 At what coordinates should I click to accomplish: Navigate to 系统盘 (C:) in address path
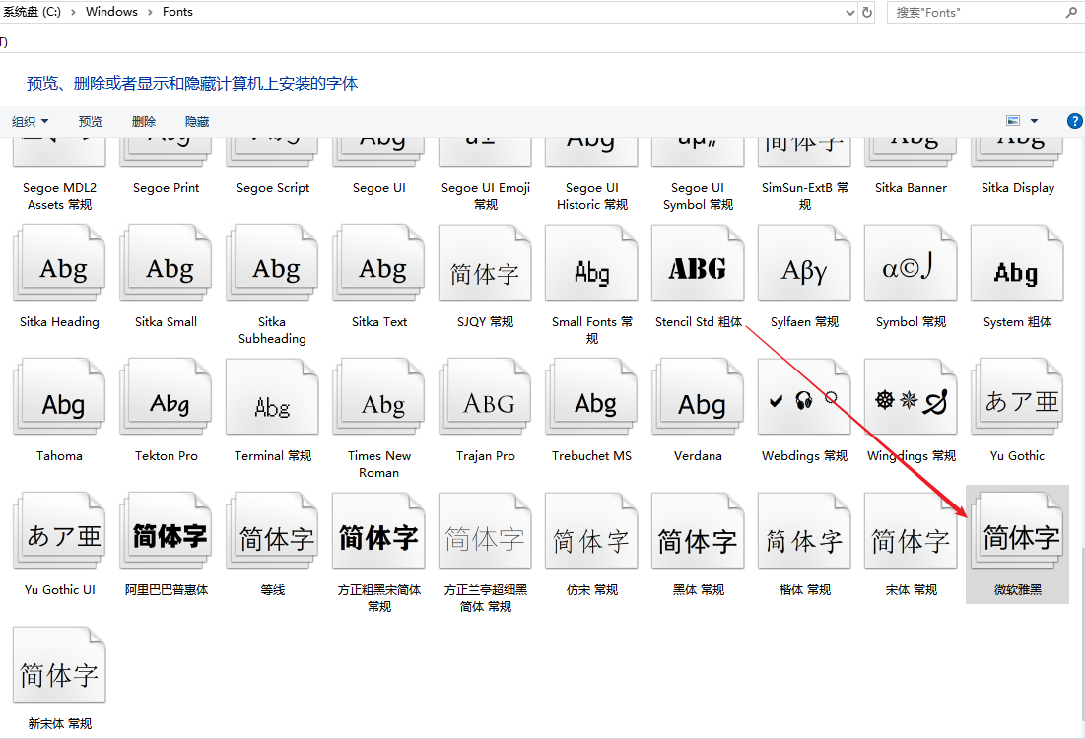pyautogui.click(x=32, y=12)
